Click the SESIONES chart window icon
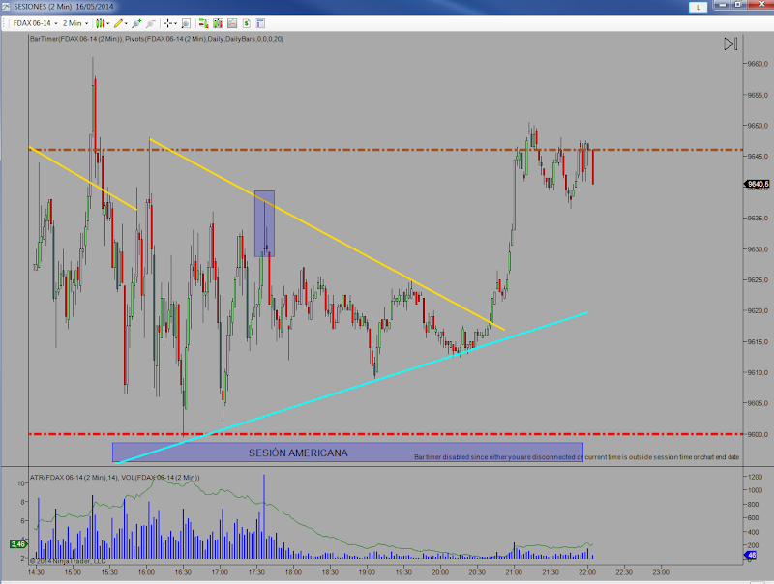 [6, 7]
